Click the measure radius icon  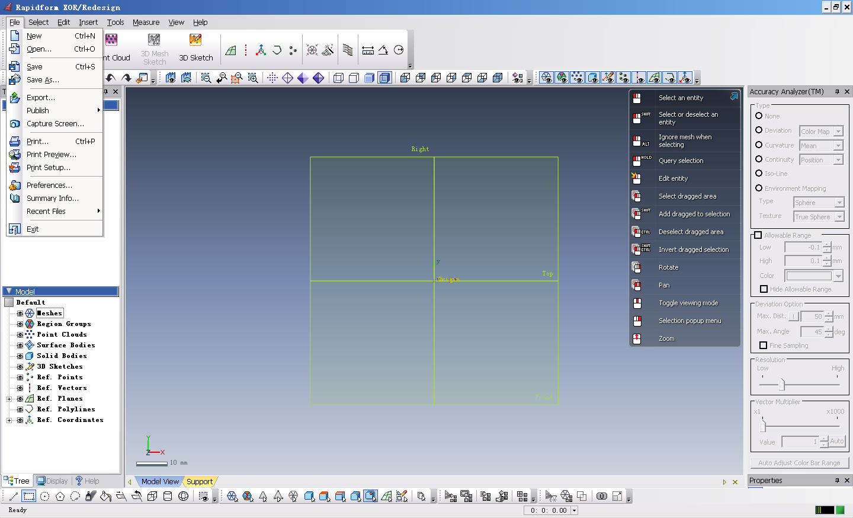pyautogui.click(x=399, y=50)
